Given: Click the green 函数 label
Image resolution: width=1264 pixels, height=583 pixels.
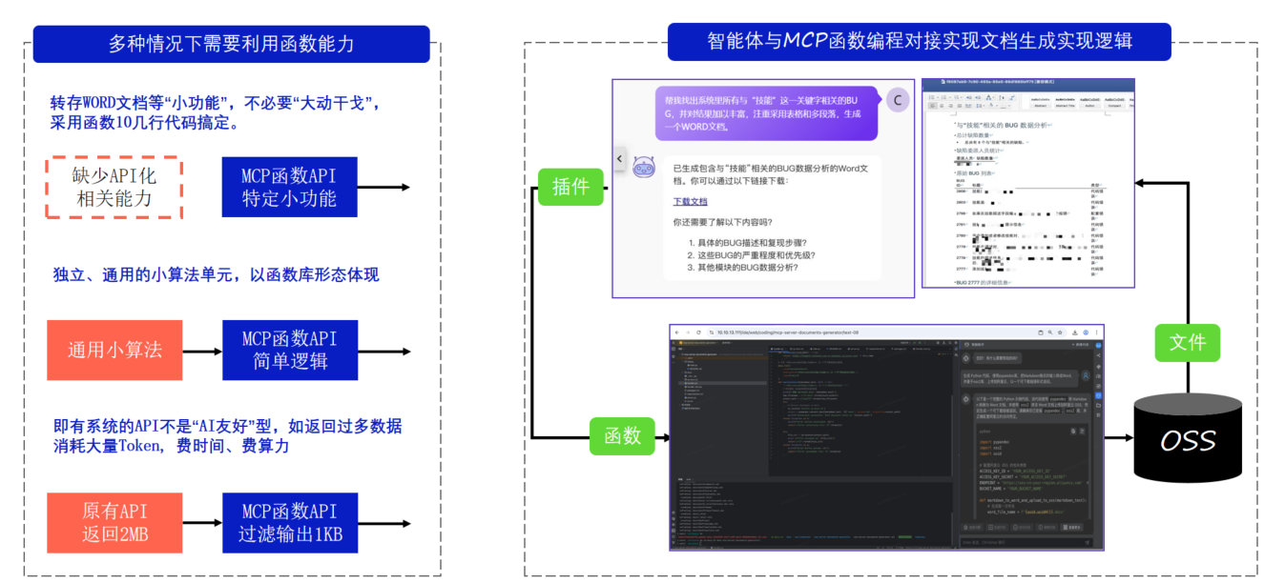Looking at the screenshot, I should [x=622, y=436].
